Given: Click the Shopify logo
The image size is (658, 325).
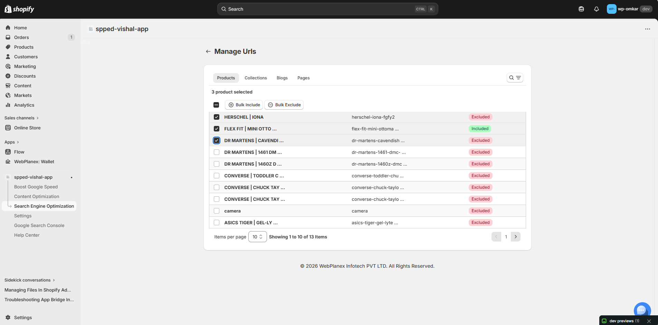Looking at the screenshot, I should [x=19, y=9].
